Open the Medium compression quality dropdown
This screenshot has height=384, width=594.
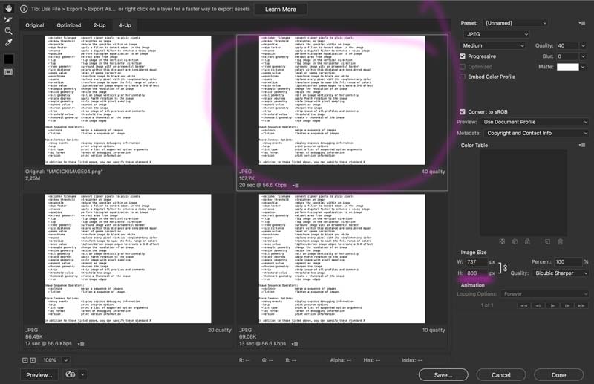[493, 45]
